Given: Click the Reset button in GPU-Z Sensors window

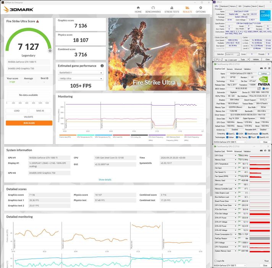Looking at the screenshot, I should (266, 261).
